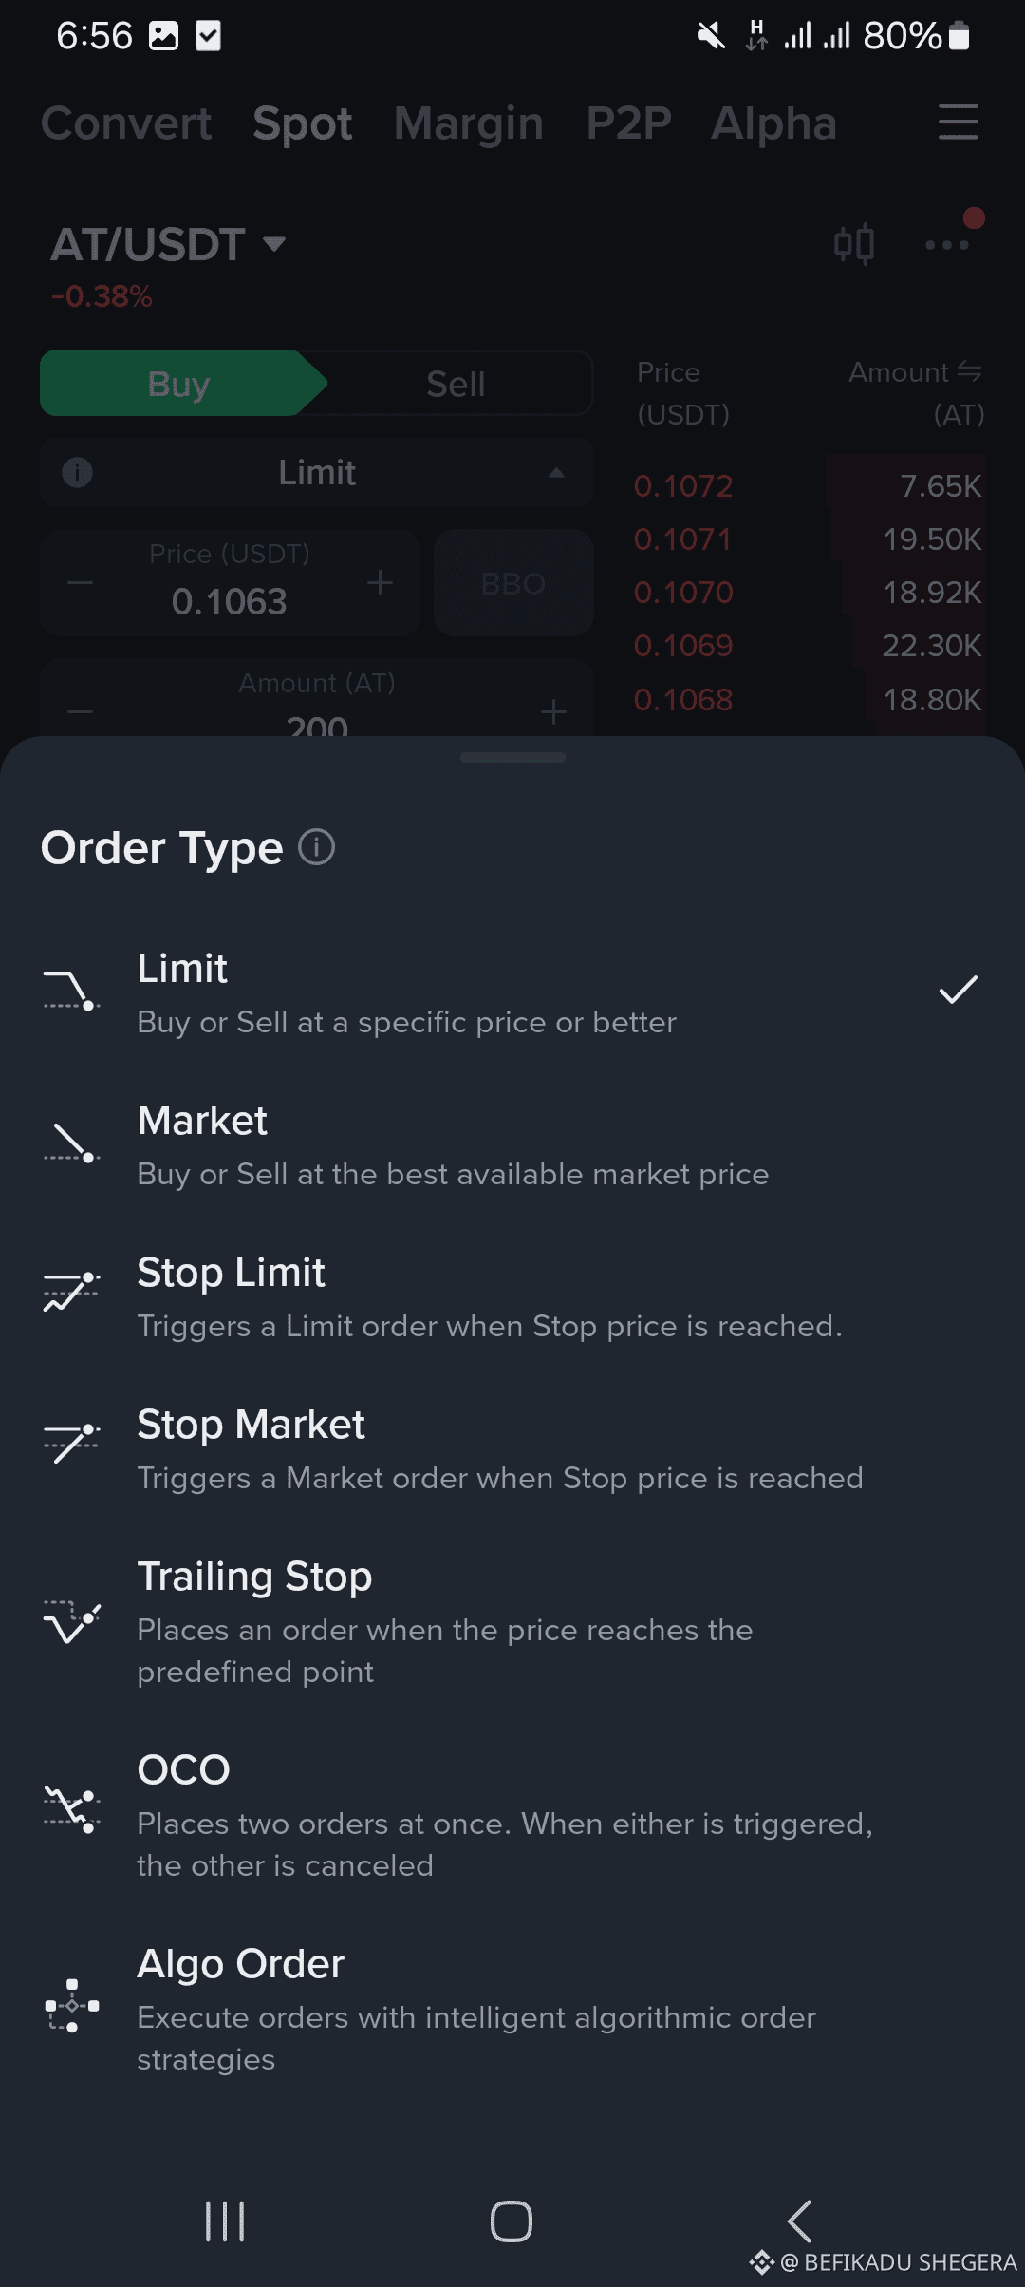Image resolution: width=1025 pixels, height=2287 pixels.
Task: Choose Stop Market order type
Action: pos(499,1448)
